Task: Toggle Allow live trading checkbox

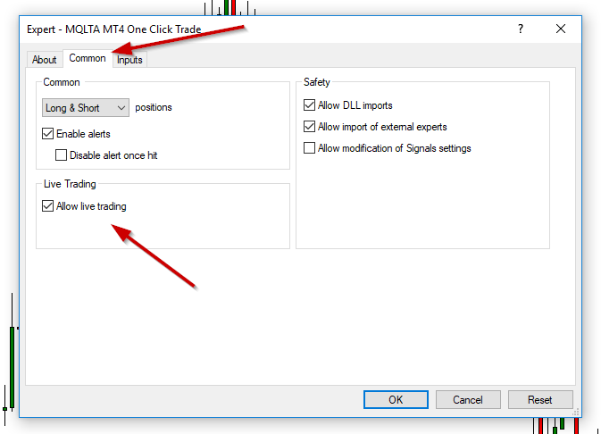Action: coord(47,206)
